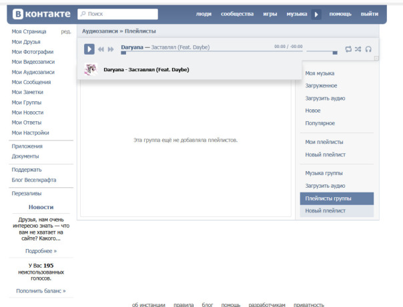The image size is (403, 307).
Task: Toggle shuffle mode in the player
Action: pos(358,49)
